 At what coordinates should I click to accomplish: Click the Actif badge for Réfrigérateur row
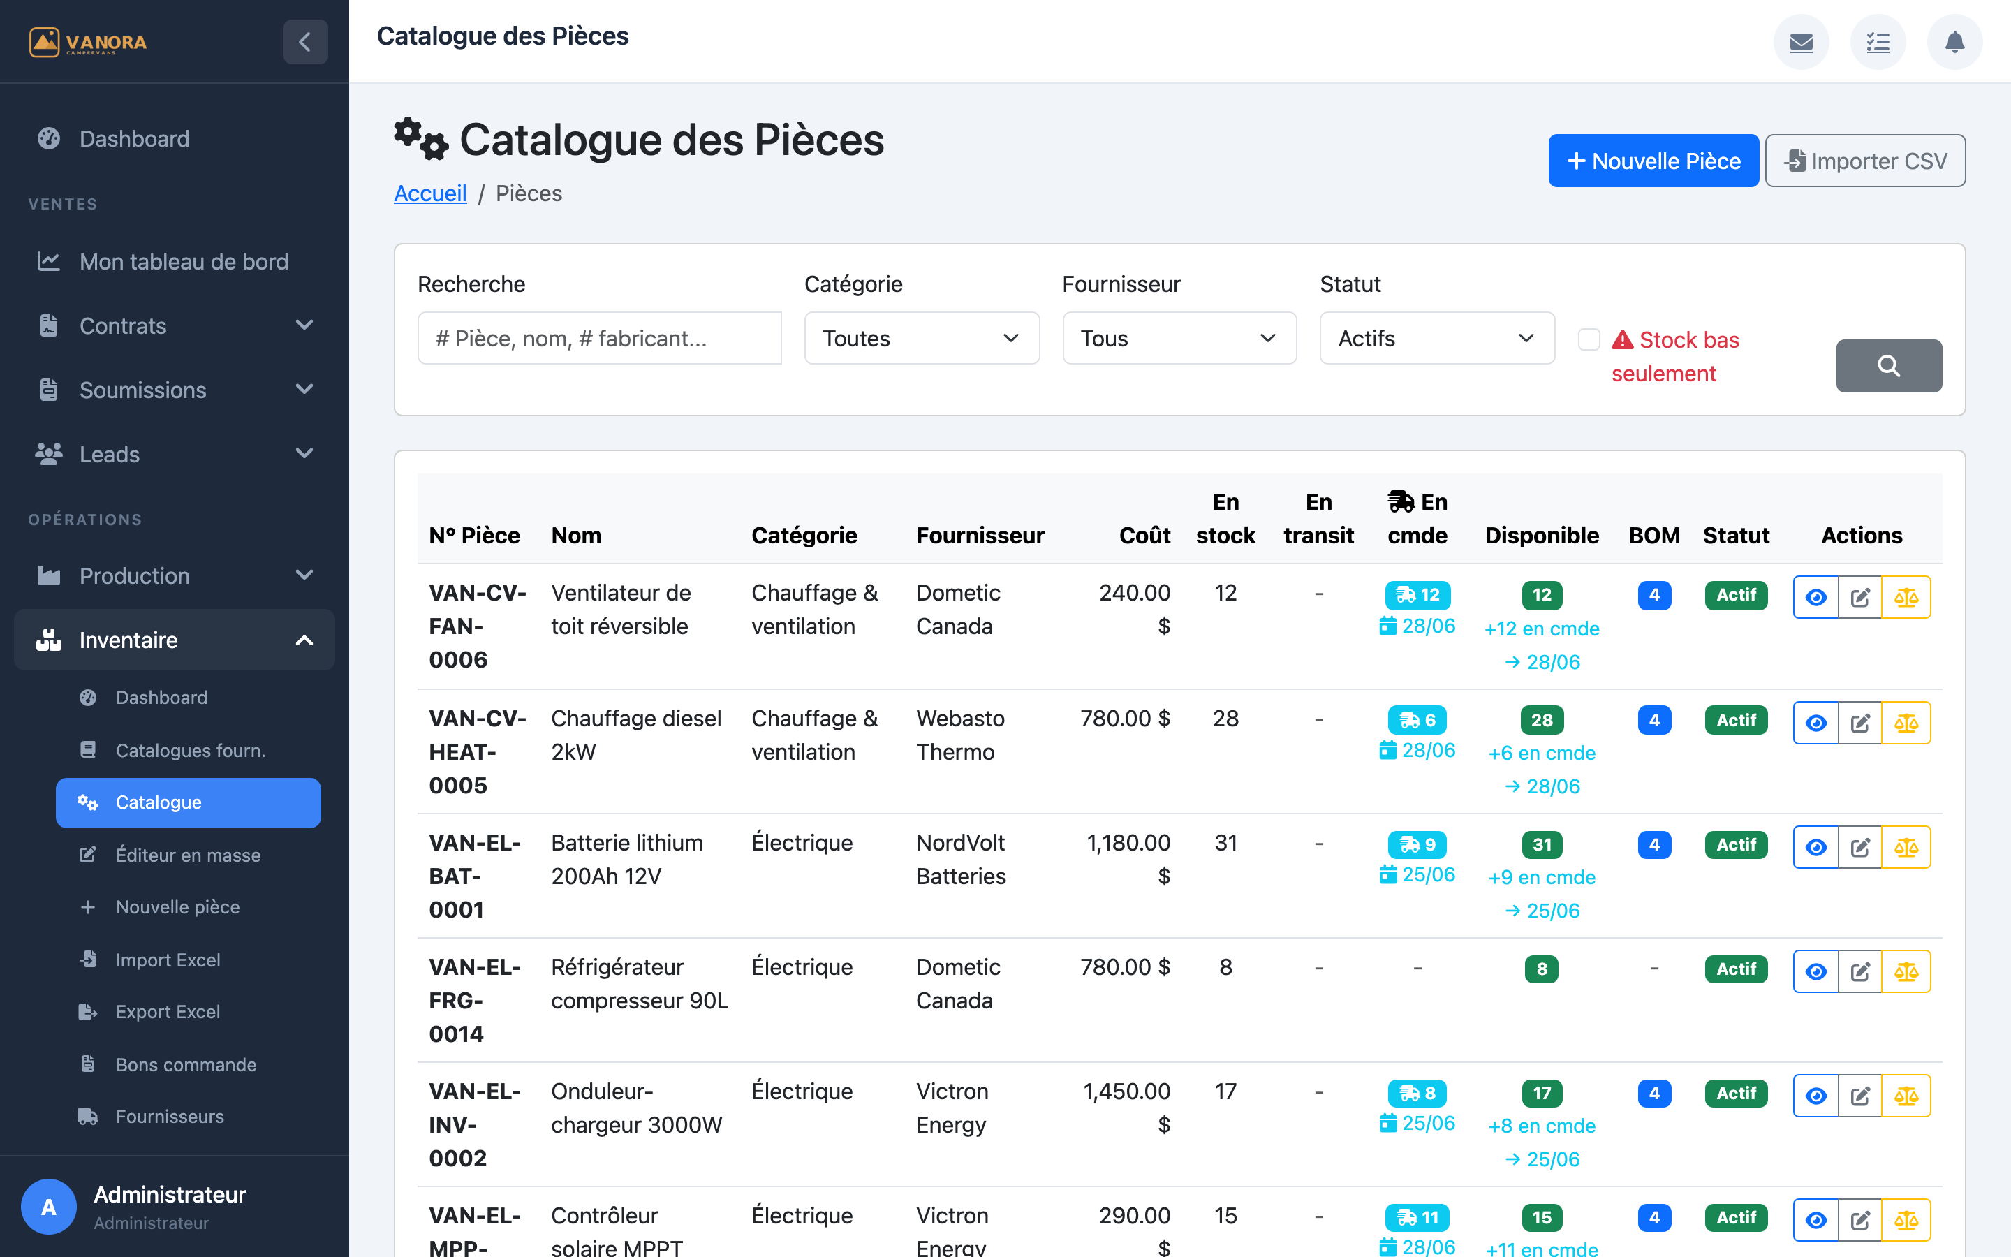1736,969
